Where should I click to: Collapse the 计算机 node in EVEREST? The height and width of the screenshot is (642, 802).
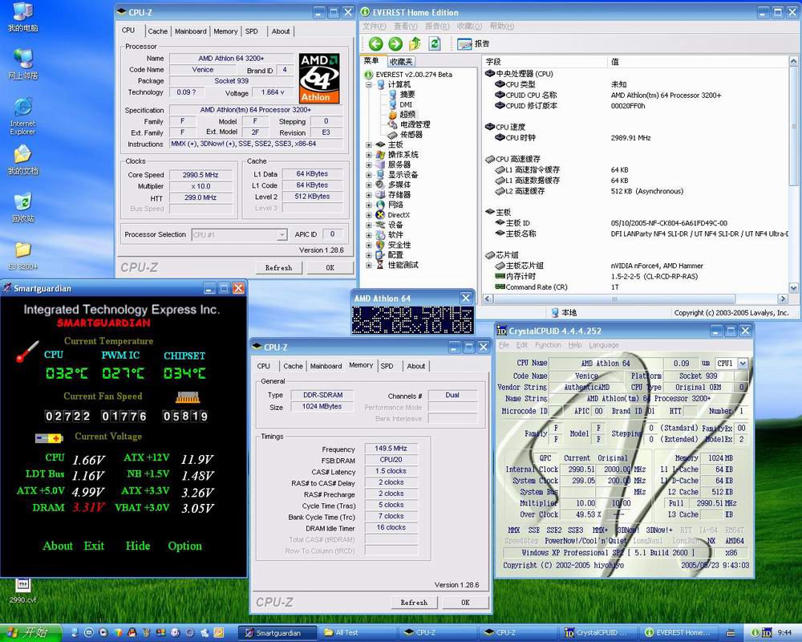point(368,84)
